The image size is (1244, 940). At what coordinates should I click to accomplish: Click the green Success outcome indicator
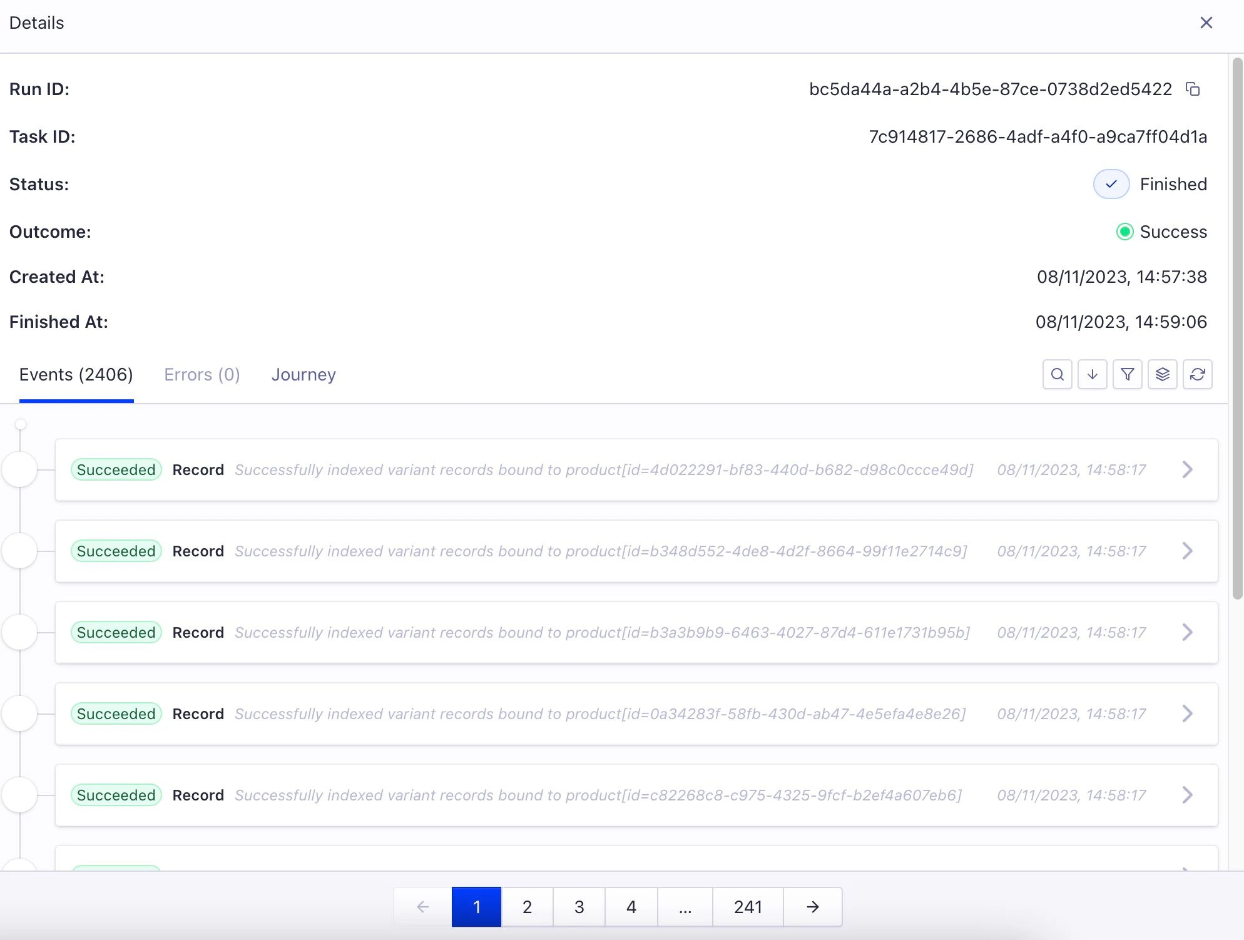[x=1125, y=232]
